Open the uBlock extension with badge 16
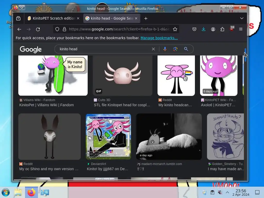 [x=232, y=29]
